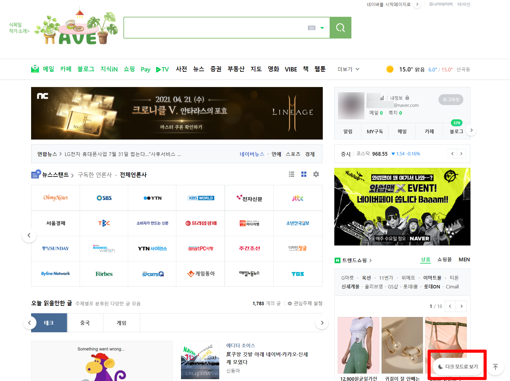Open the Lineage 크로니클 V banner

[177, 113]
